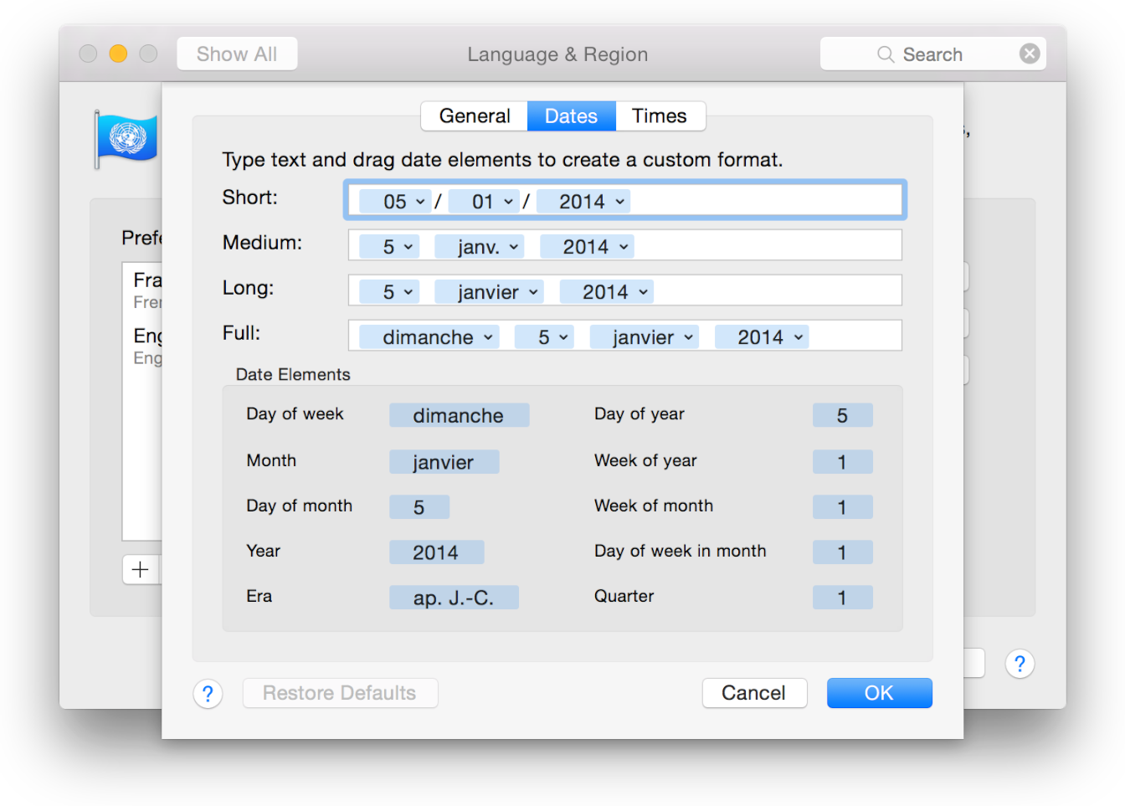
Task: Confirm changes with the OK button
Action: 879,693
